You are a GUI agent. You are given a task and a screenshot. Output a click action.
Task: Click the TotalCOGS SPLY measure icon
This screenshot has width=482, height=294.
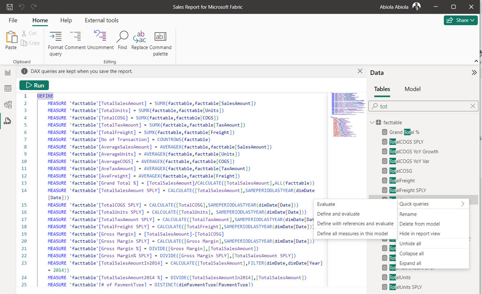click(384, 142)
